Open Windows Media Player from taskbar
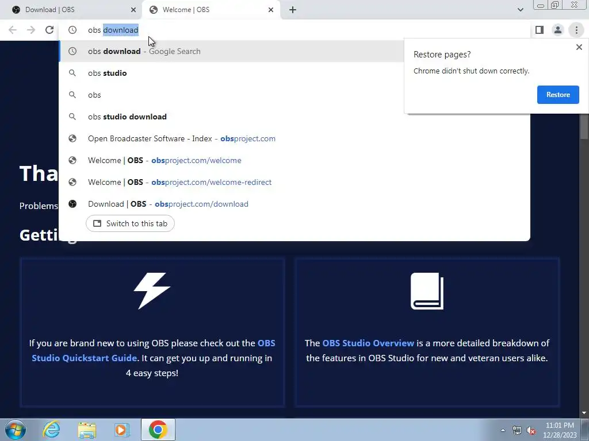This screenshot has height=441, width=589. 122,430
